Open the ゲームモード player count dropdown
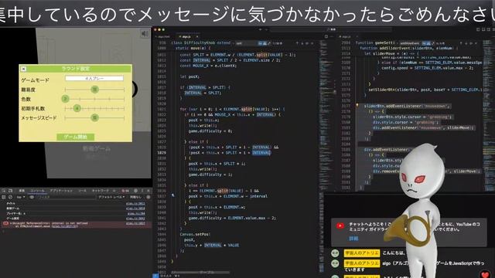The image size is (495, 278). pos(94,78)
